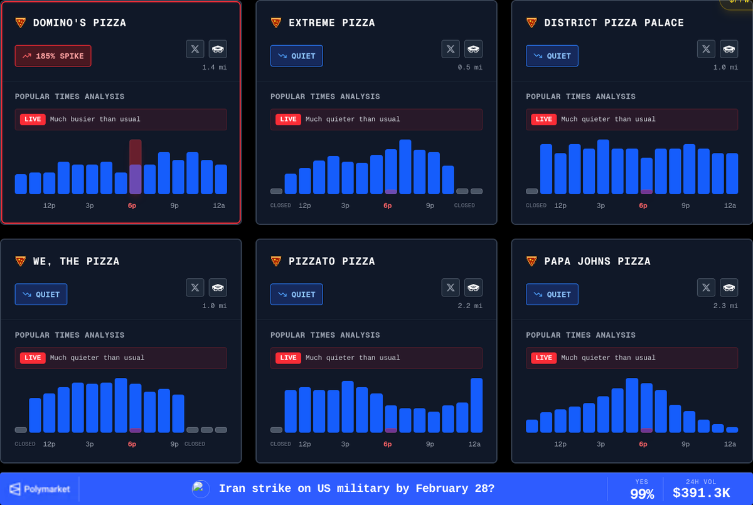
Task: Open the X icon on Papa Johns Pizza card
Action: (x=706, y=288)
